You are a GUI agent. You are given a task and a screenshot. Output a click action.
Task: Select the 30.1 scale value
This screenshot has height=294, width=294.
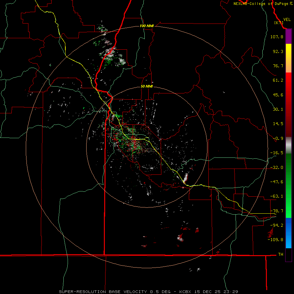tap(278, 109)
